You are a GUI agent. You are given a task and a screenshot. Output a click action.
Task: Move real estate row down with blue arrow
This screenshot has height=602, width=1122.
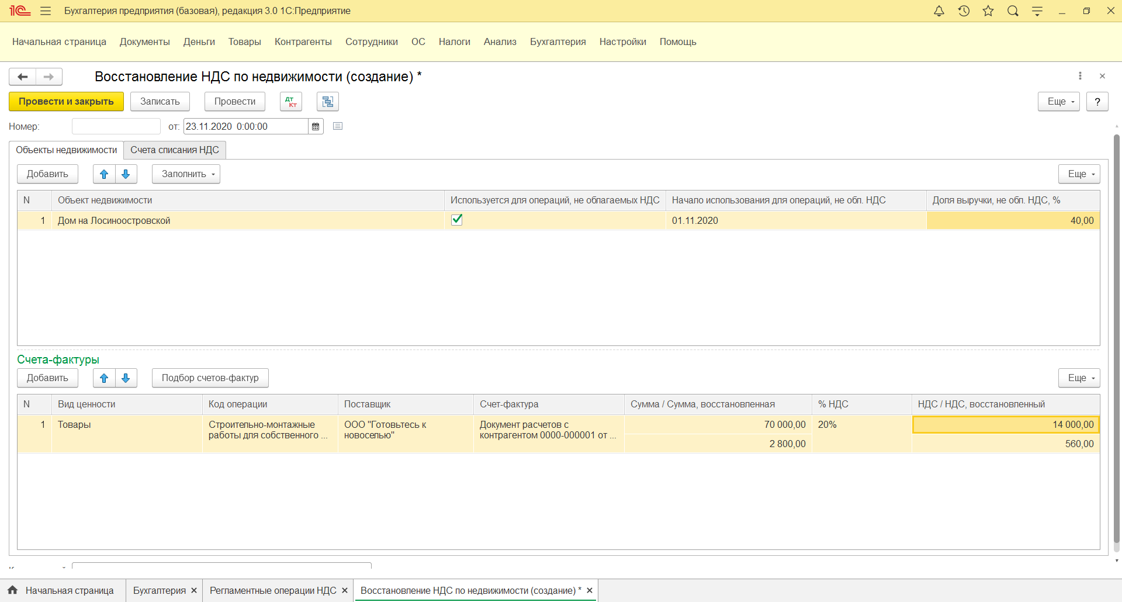(x=126, y=174)
